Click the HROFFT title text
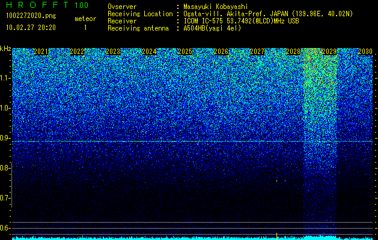Screen dimensions: 378x240 tap(37, 5)
